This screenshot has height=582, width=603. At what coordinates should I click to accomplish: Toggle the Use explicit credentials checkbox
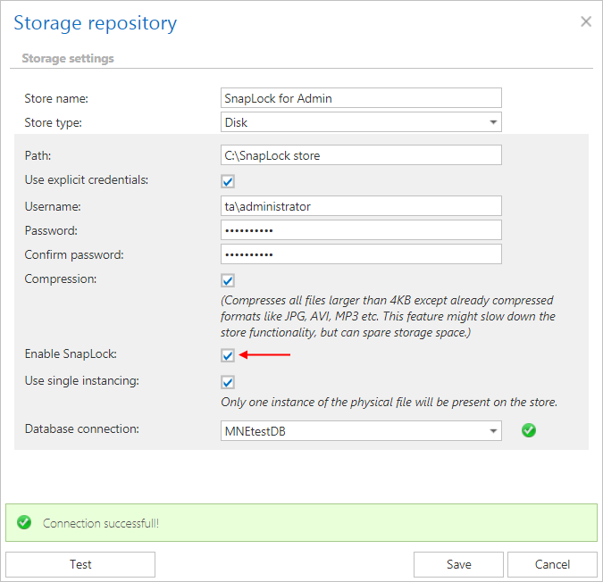[x=228, y=181]
